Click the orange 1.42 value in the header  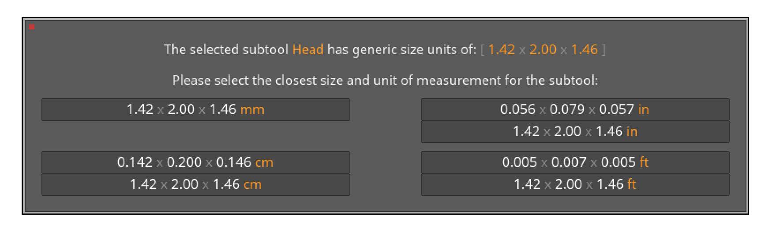[502, 50]
